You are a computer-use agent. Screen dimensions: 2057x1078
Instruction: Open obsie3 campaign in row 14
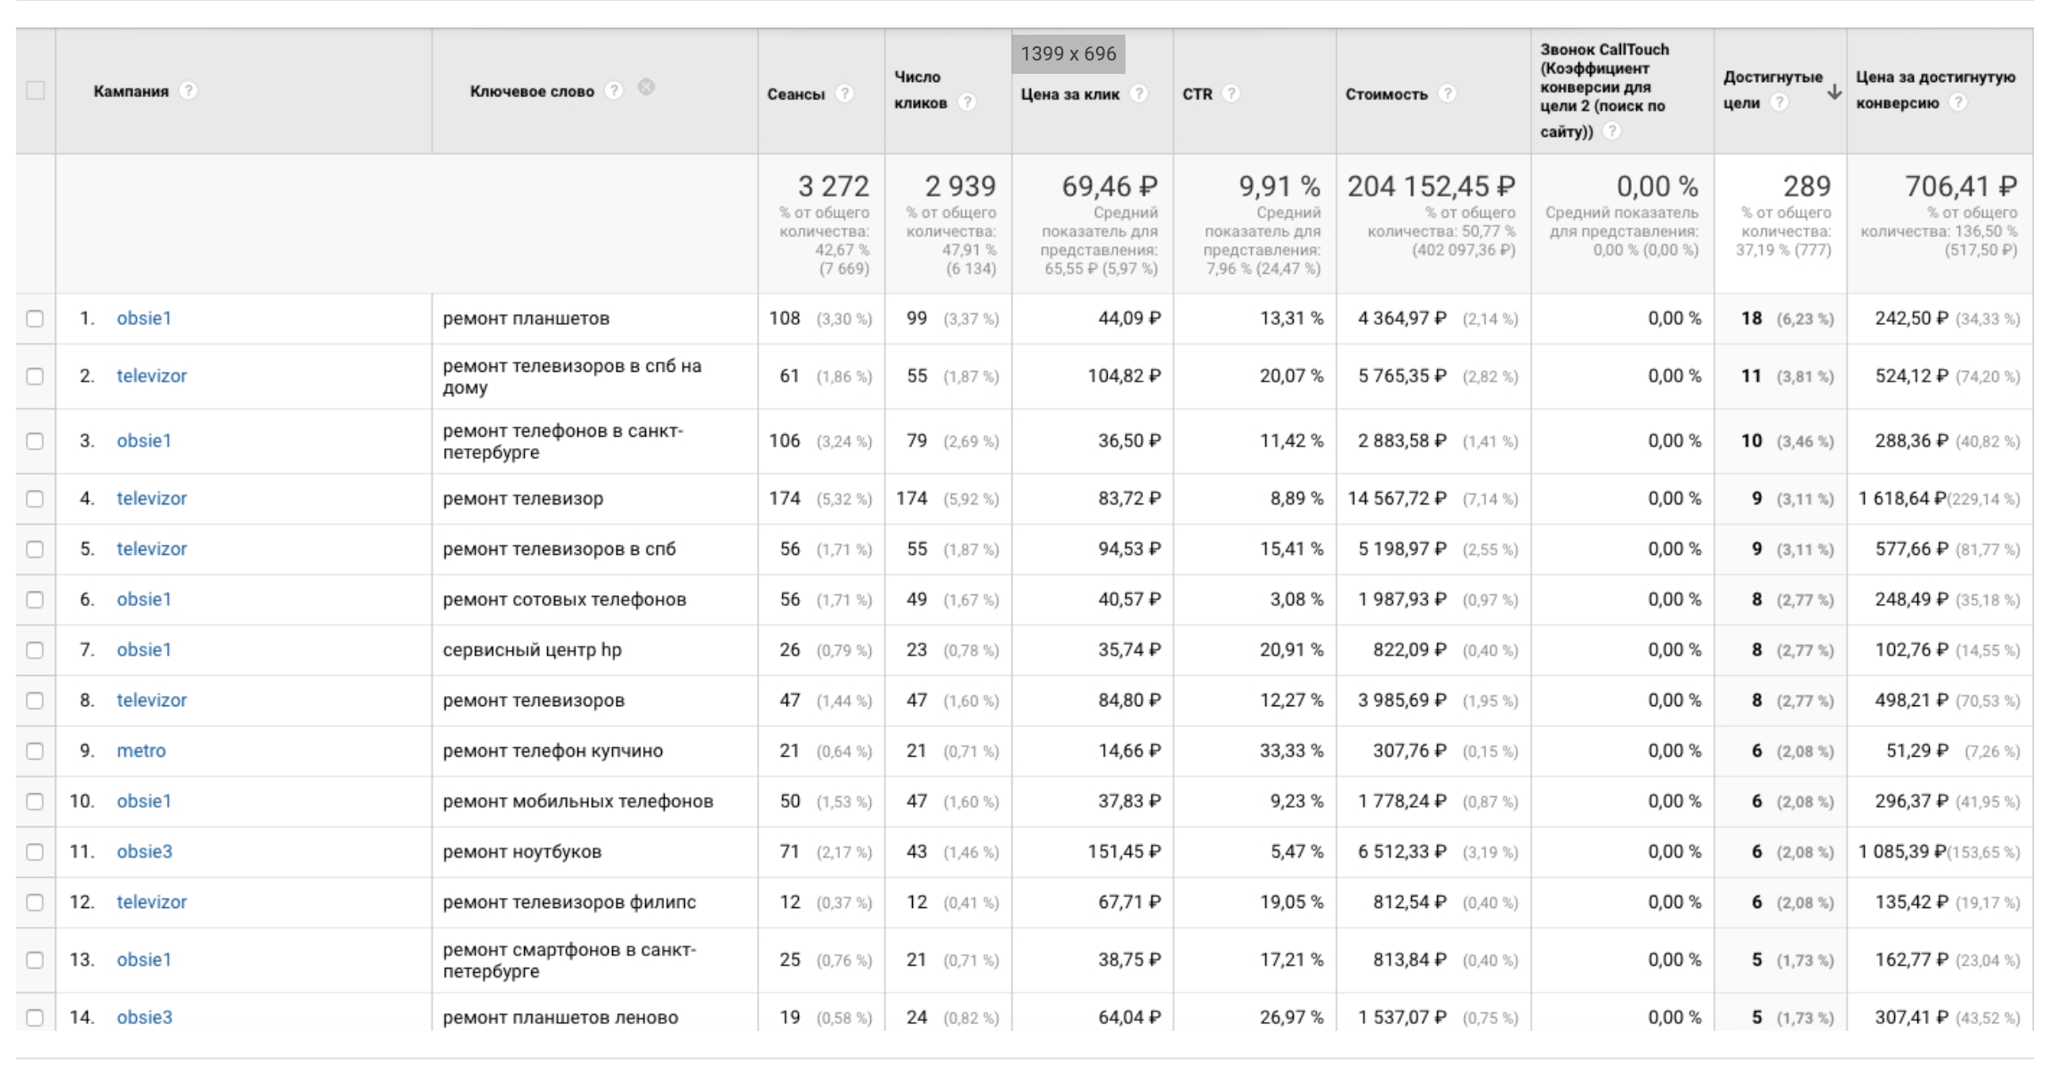click(144, 1018)
